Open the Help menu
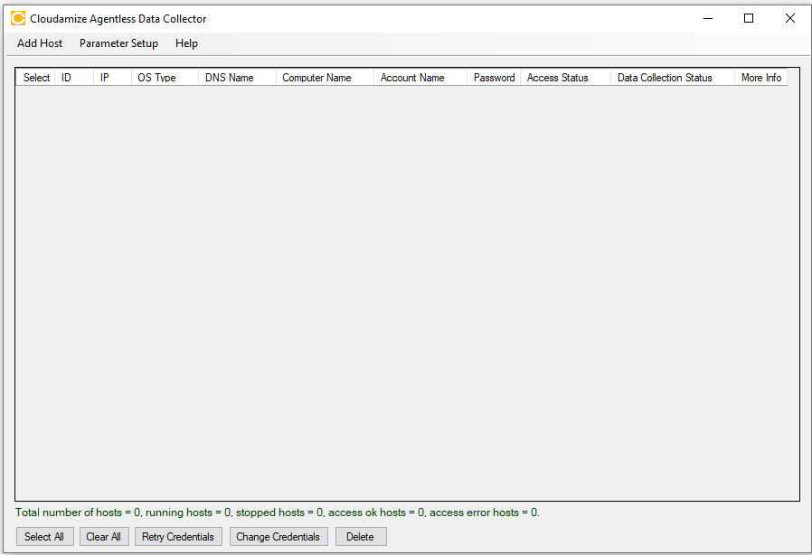Screen dimensions: 812x555 click(186, 43)
